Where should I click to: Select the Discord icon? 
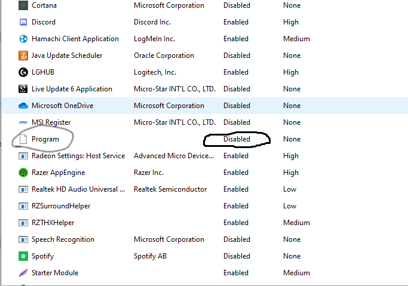pos(23,22)
